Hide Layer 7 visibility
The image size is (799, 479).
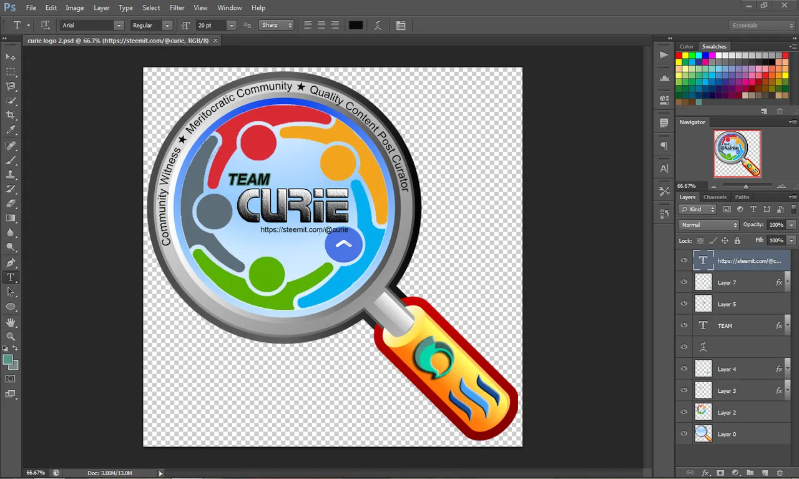(x=684, y=282)
